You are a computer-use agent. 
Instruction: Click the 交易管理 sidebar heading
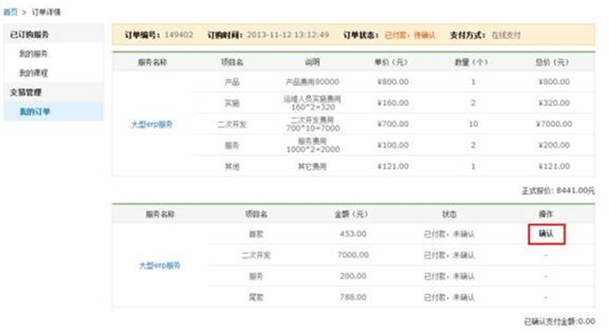[26, 93]
